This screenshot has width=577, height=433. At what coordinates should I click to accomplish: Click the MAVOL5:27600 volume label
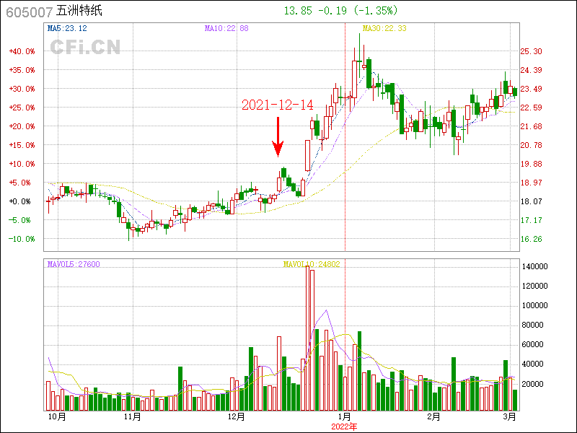click(74, 264)
